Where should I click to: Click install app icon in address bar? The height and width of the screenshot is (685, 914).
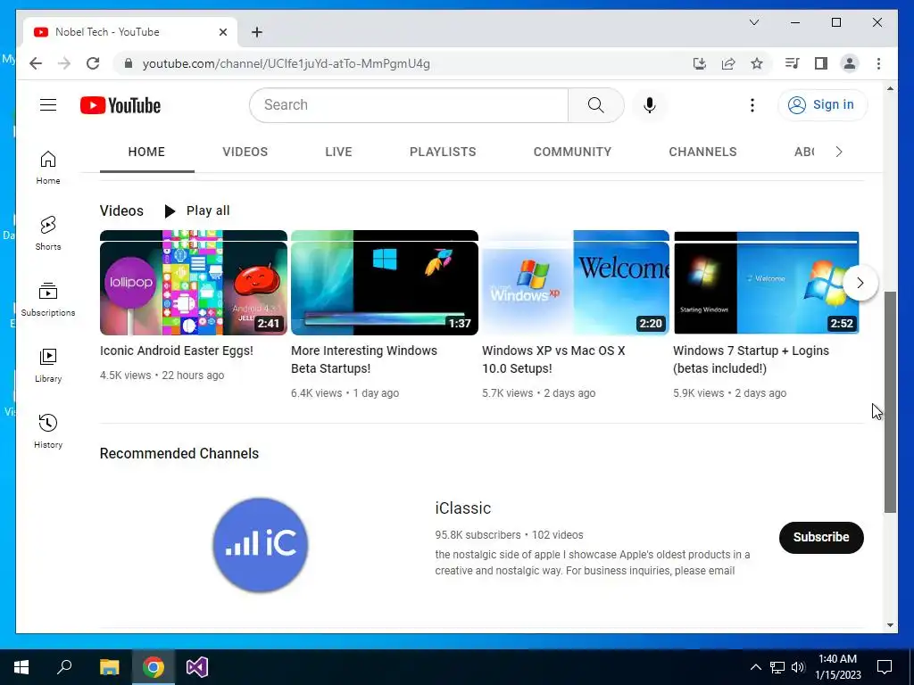tap(700, 63)
